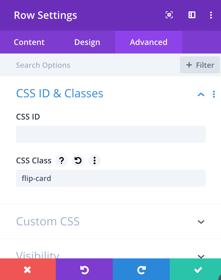The width and height of the screenshot is (221, 280).
Task: Click the empty CSS ID input field
Action: tap(111, 134)
